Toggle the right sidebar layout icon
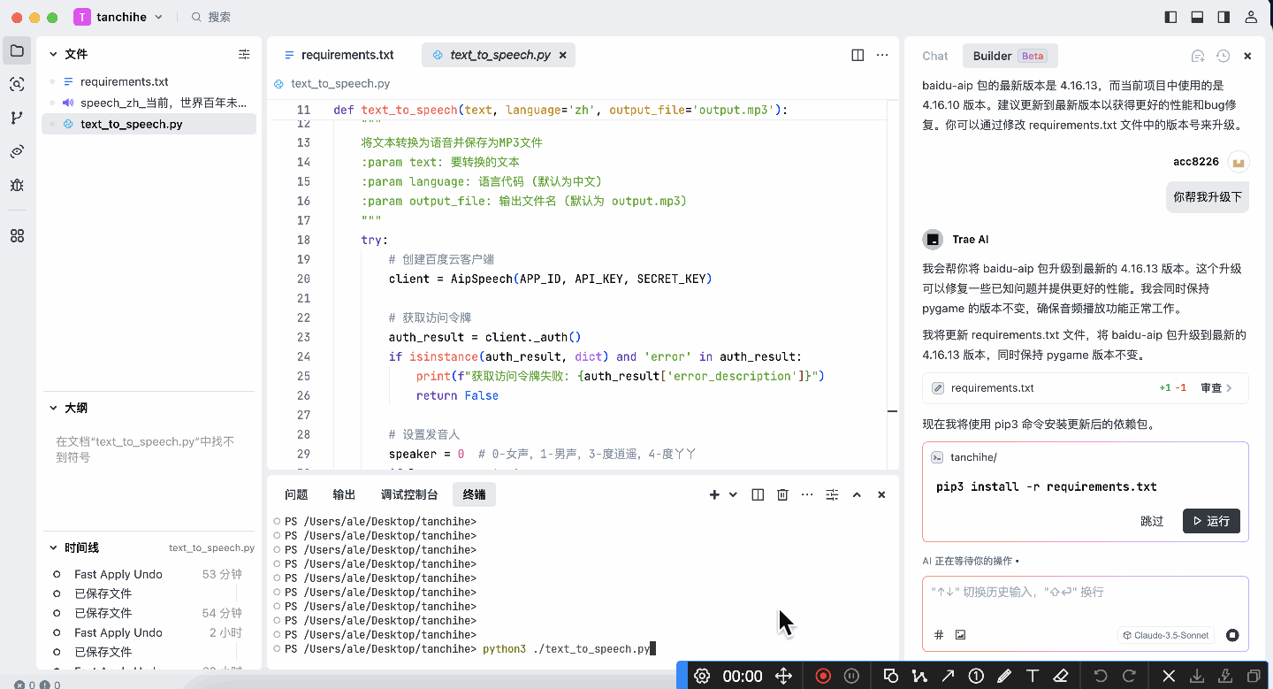Screen dimensions: 1273x689 [1223, 17]
